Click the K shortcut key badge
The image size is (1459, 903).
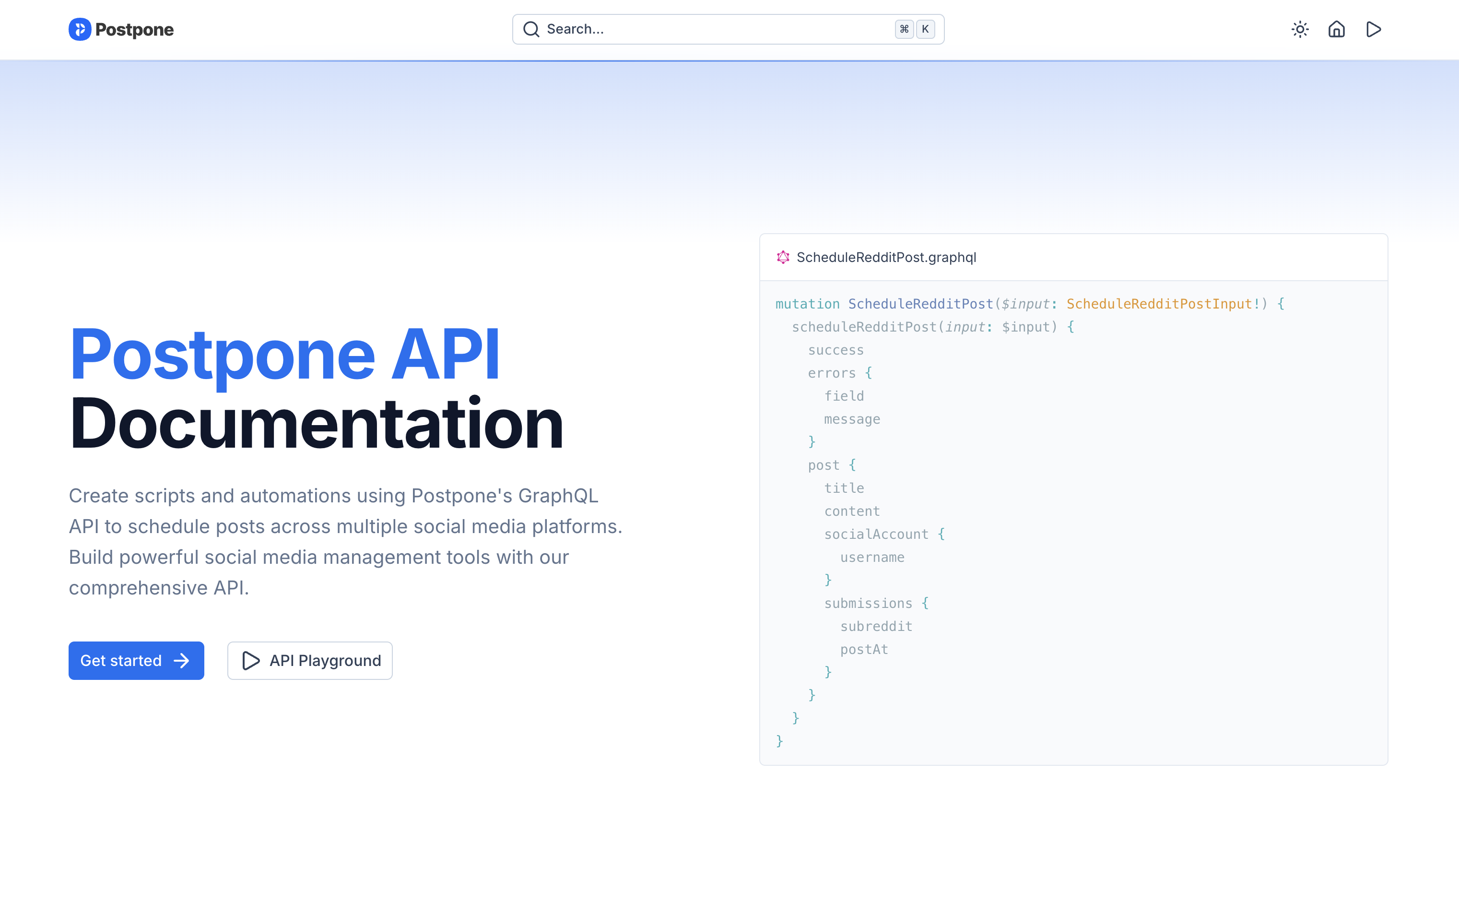pyautogui.click(x=925, y=29)
